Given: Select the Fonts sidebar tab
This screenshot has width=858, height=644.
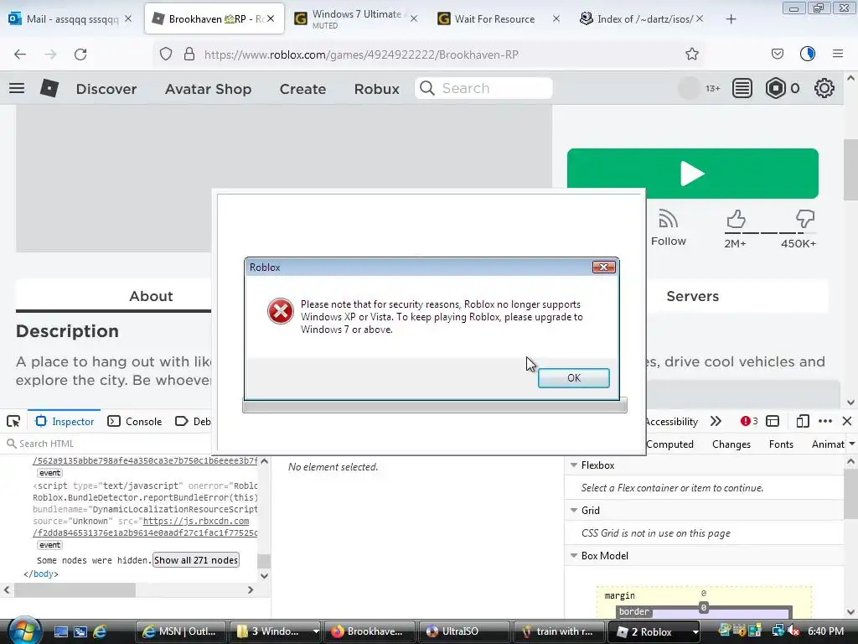Looking at the screenshot, I should [x=781, y=444].
